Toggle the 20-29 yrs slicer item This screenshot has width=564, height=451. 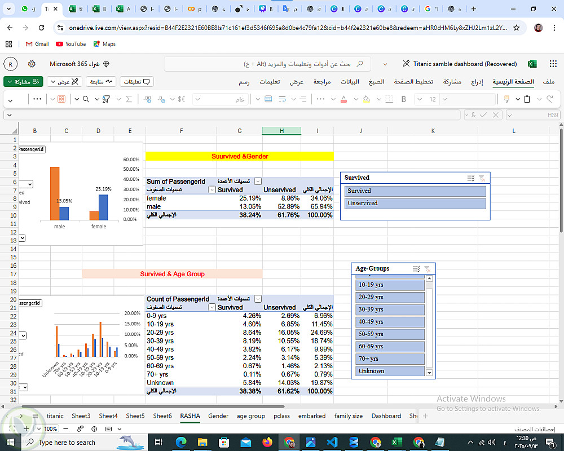(390, 297)
